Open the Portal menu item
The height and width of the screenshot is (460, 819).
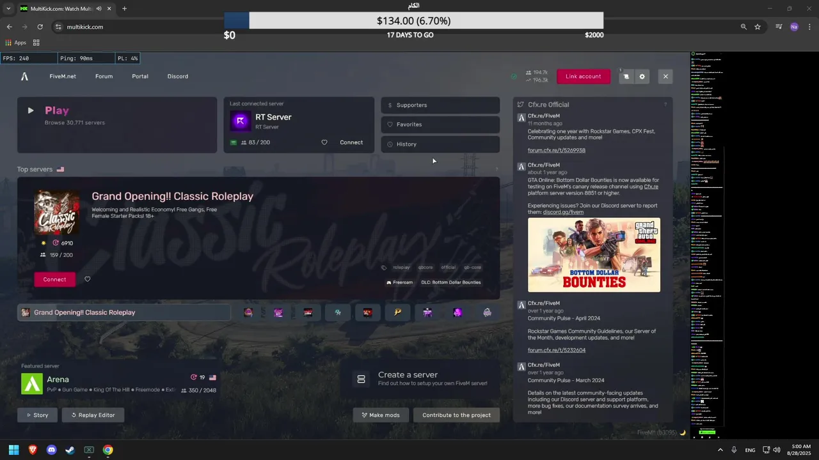[x=140, y=77]
